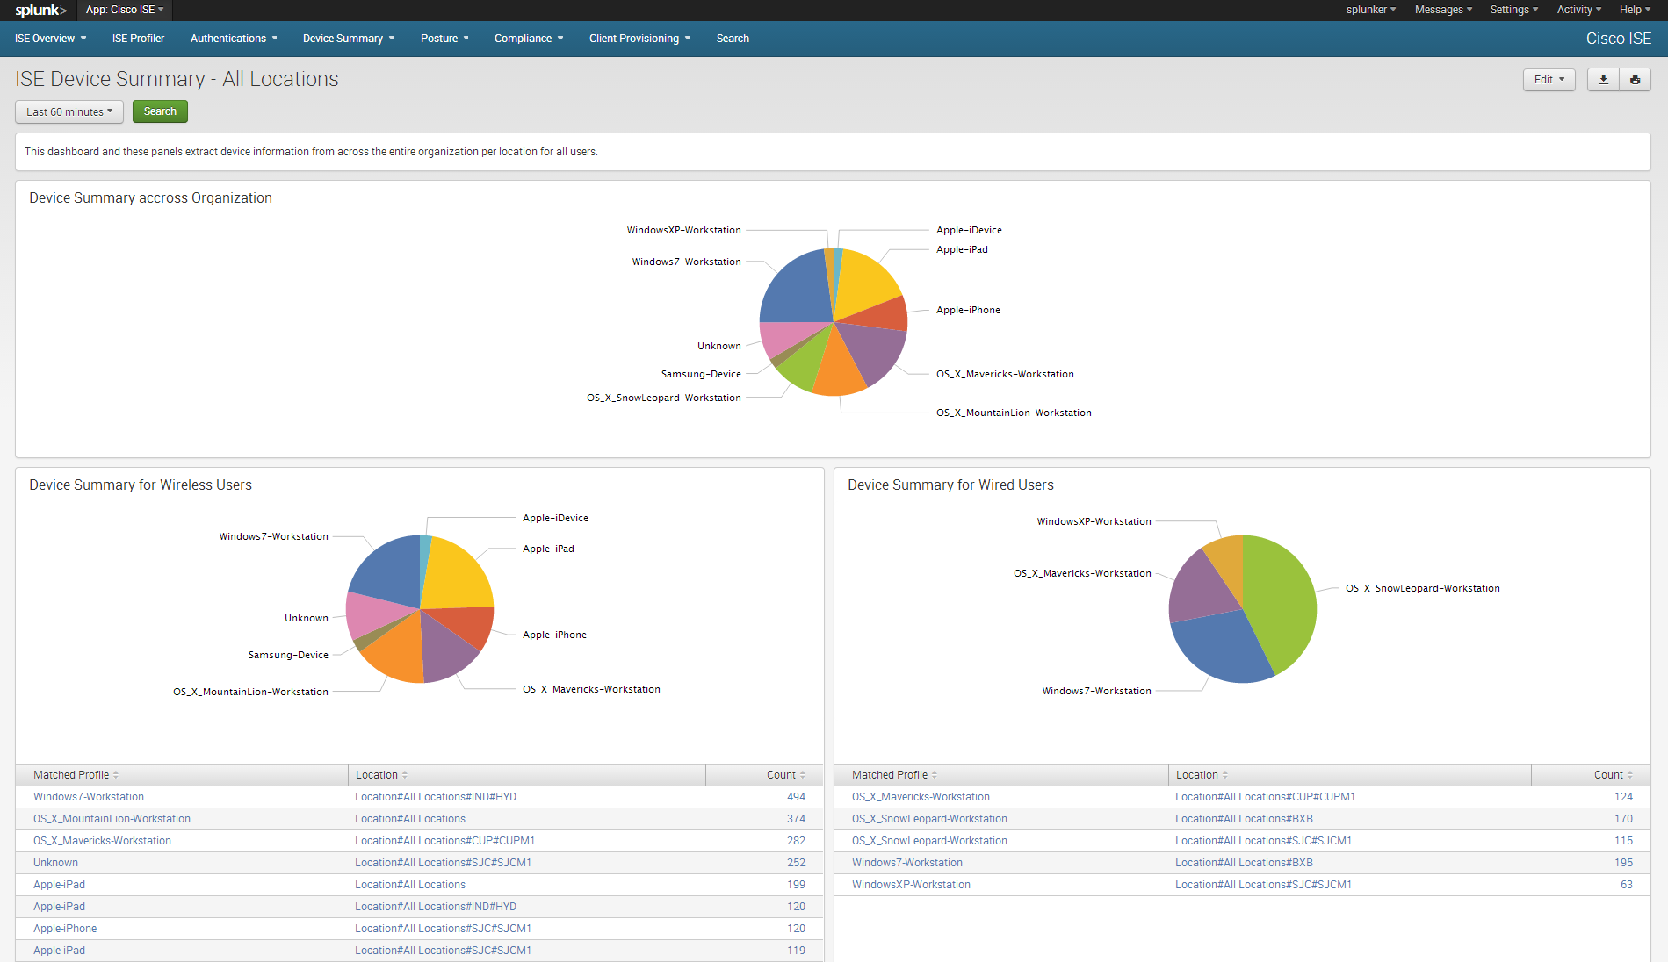The image size is (1668, 962).
Task: Expand the ISE Overview menu
Action: [50, 39]
